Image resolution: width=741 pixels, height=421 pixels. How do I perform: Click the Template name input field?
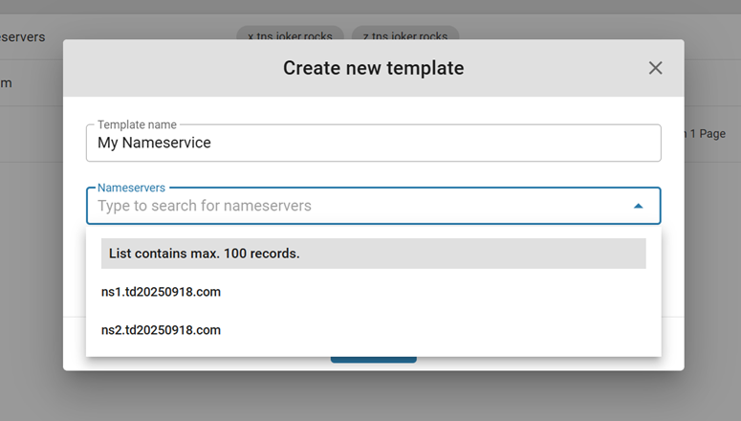(373, 143)
